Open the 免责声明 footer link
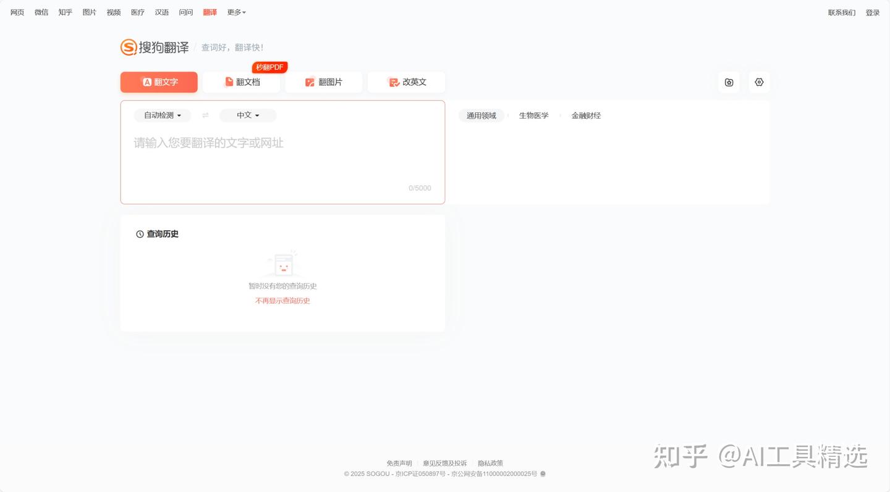Viewport: 890px width, 492px height. 399,463
